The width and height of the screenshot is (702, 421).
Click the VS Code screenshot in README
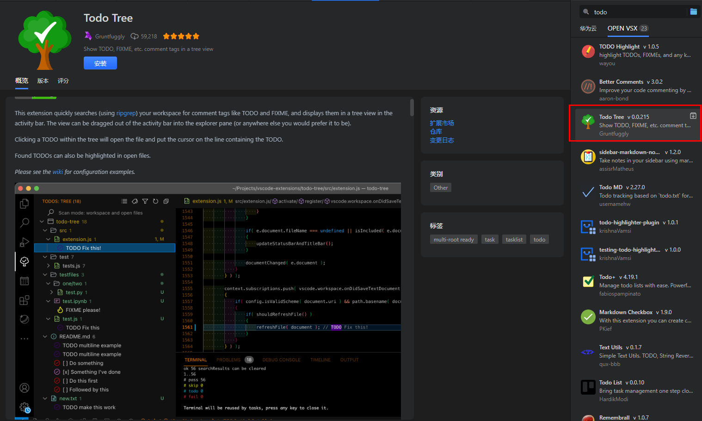(x=208, y=301)
